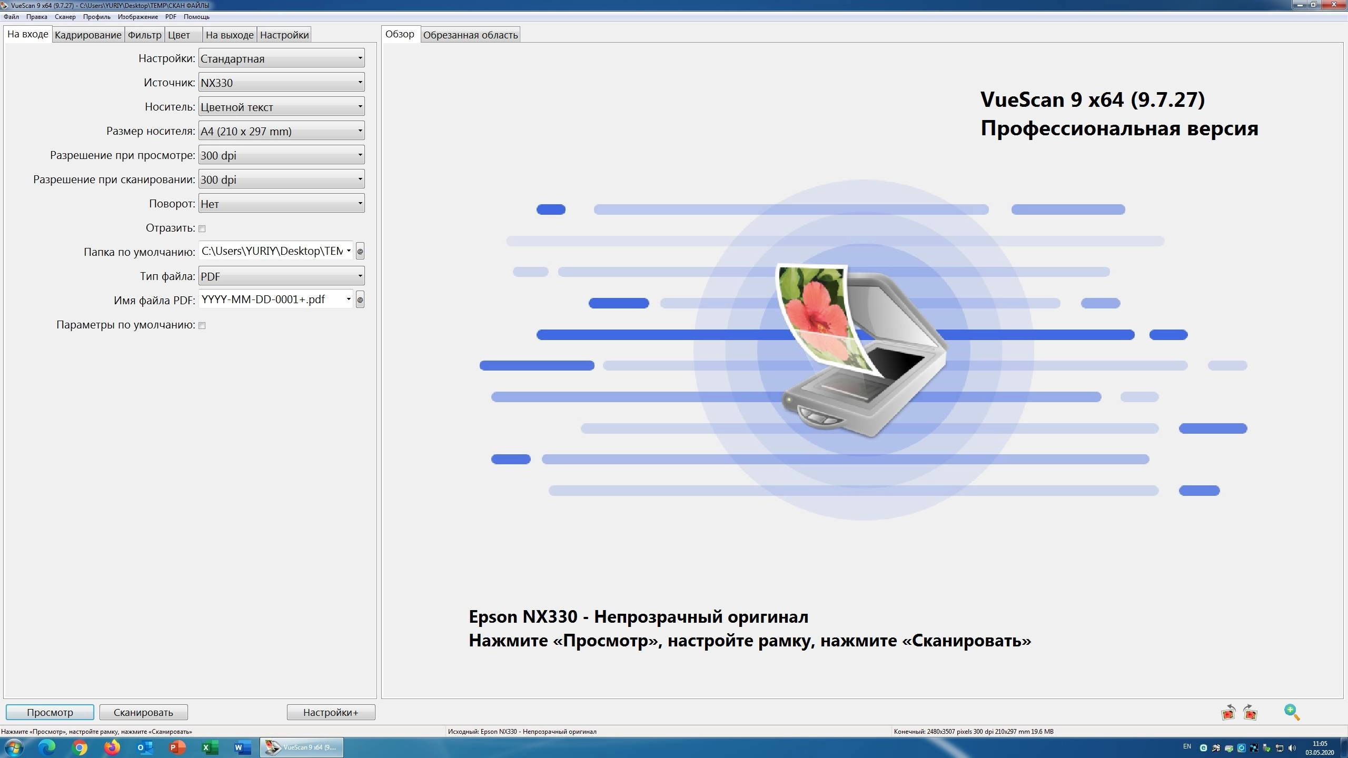Toggle Параметры по умолчанию checkbox
1348x758 pixels.
[202, 325]
